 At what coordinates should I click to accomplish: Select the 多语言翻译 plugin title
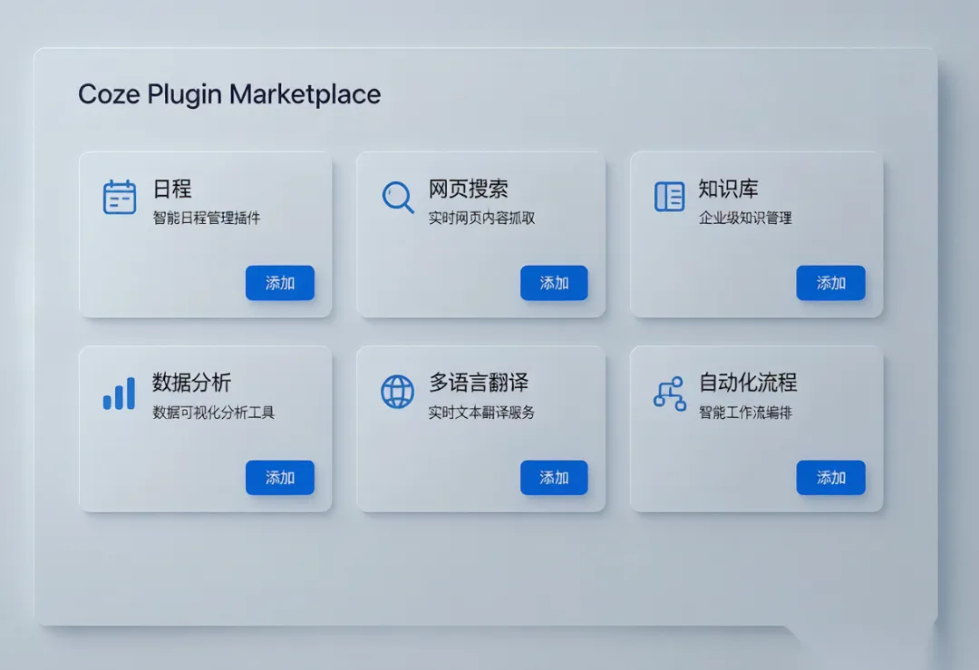479,382
